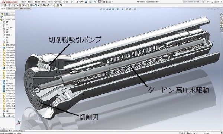Select the BearingNut folder in the tree
Viewport: 223px width, 134px height.
click(x=9, y=88)
